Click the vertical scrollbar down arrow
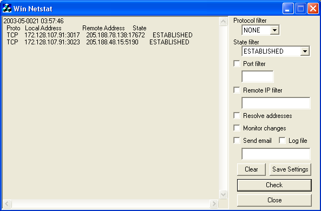The image size is (321, 211). point(223,194)
